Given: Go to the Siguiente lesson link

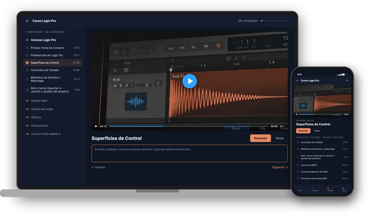Looking at the screenshot, I should click(x=280, y=167).
